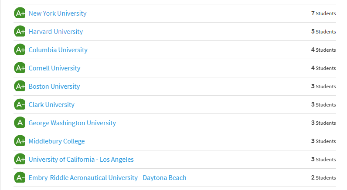Screen dimensions: 347x190
Task: Click the A+ icon for University of California - Los Angeles
Action: pyautogui.click(x=20, y=159)
